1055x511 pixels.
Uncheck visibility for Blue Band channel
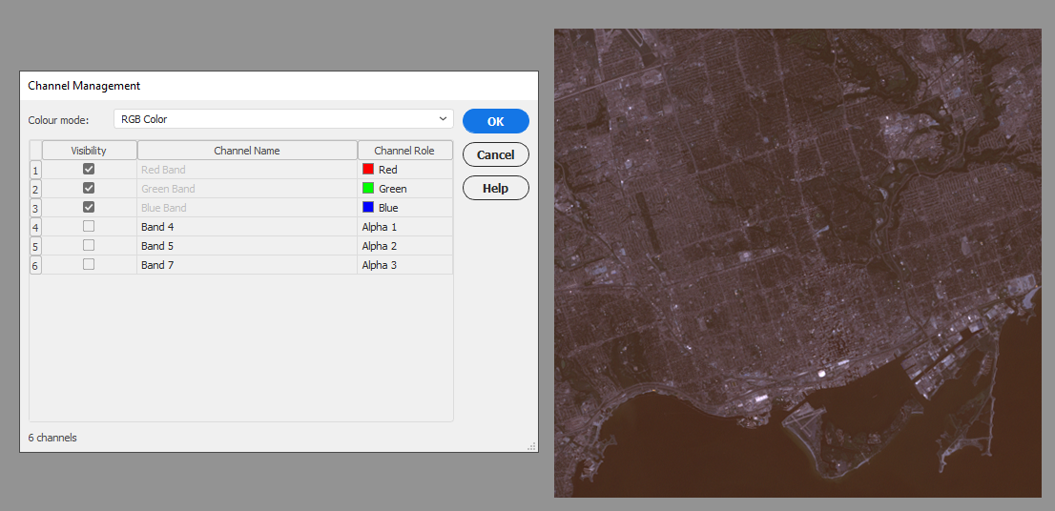coord(89,207)
